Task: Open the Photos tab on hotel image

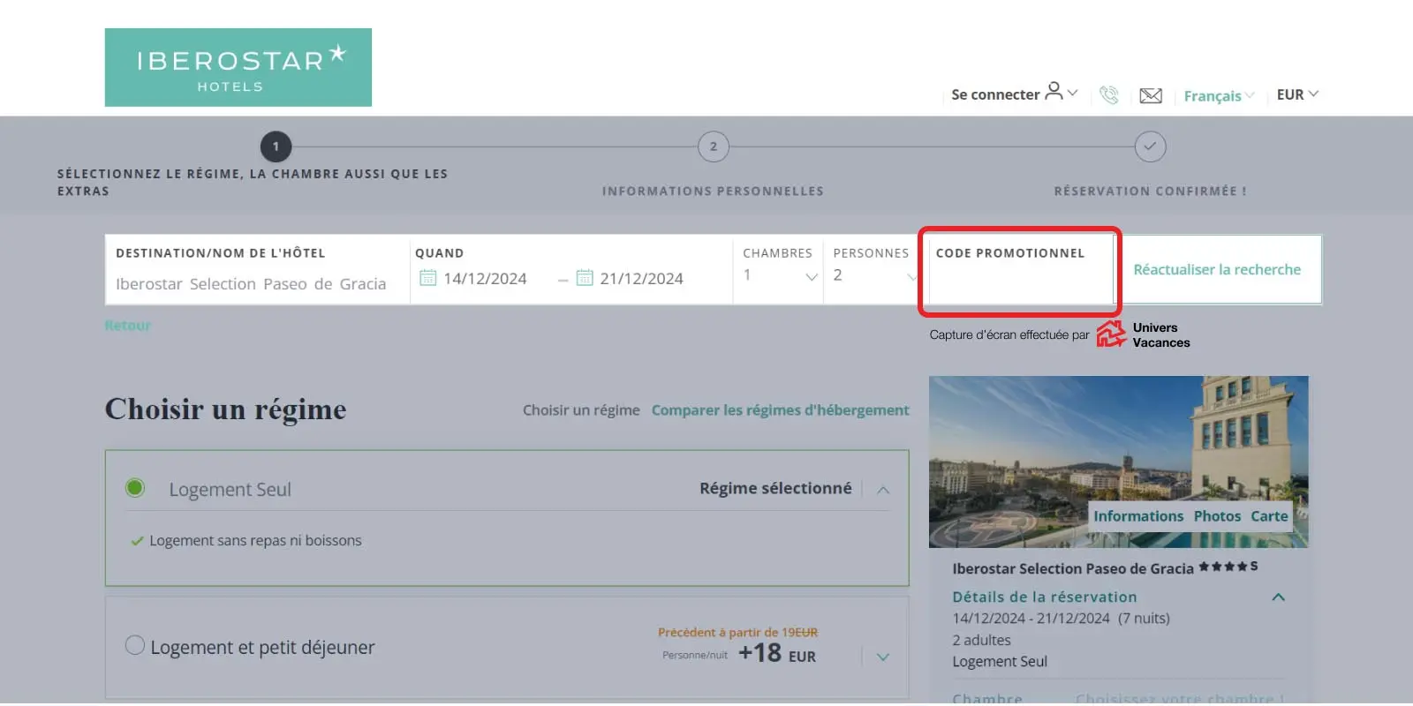Action: point(1217,516)
